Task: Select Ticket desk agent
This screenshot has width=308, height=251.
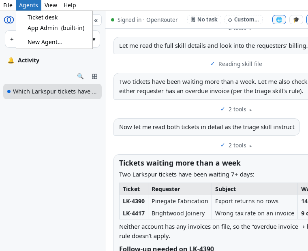Action: point(54,17)
